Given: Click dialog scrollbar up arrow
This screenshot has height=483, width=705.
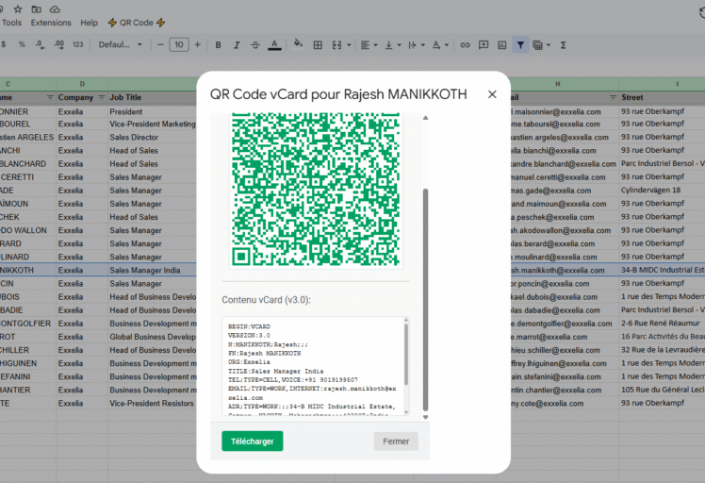Looking at the screenshot, I should 425,118.
